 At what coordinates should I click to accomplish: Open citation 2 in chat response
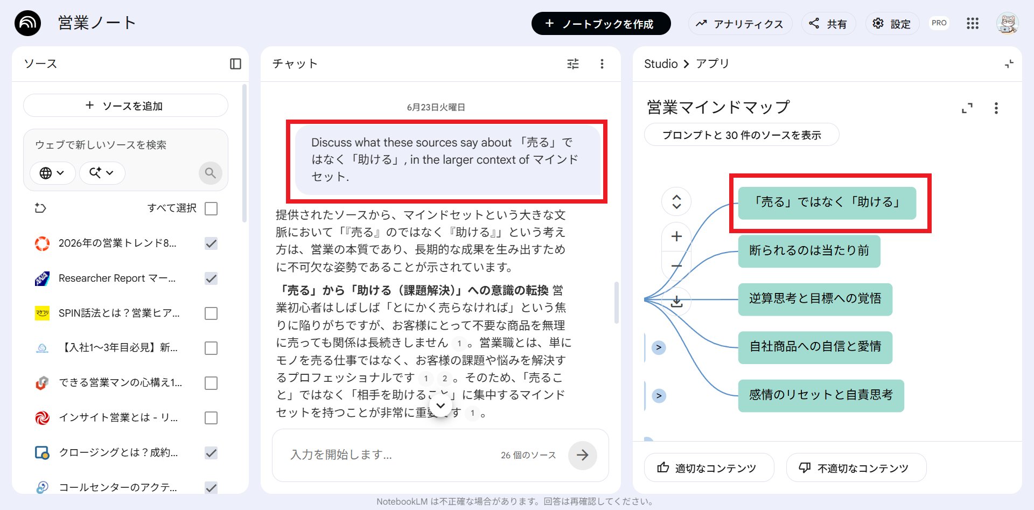tap(444, 379)
